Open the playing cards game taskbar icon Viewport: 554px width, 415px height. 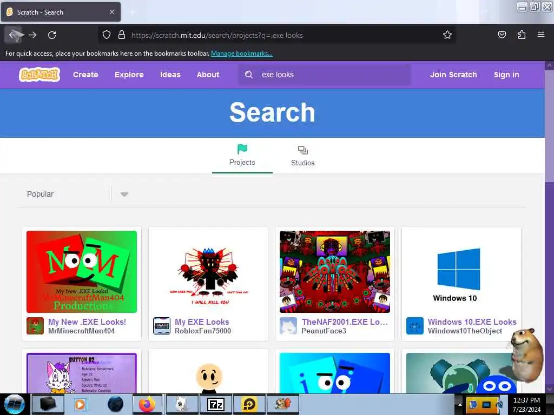tap(182, 404)
